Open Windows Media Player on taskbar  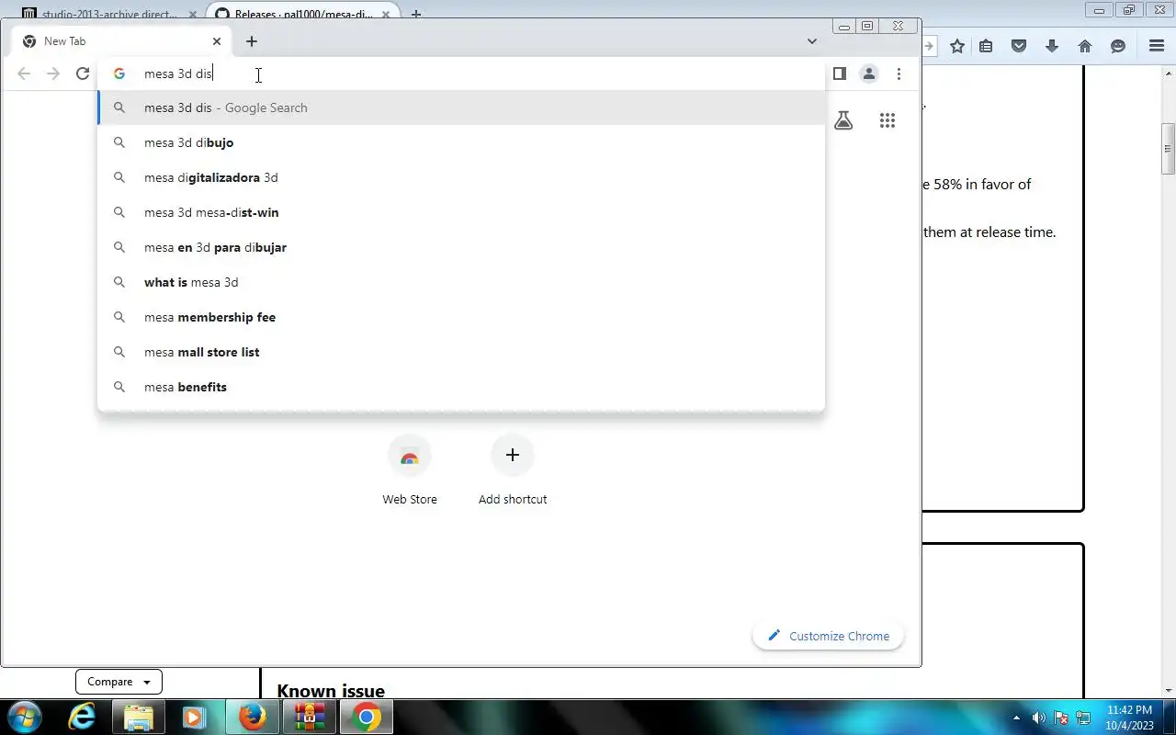(194, 717)
